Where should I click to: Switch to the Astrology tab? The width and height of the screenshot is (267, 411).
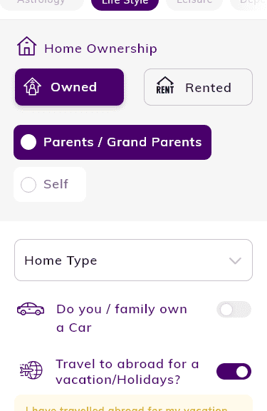pyautogui.click(x=41, y=3)
